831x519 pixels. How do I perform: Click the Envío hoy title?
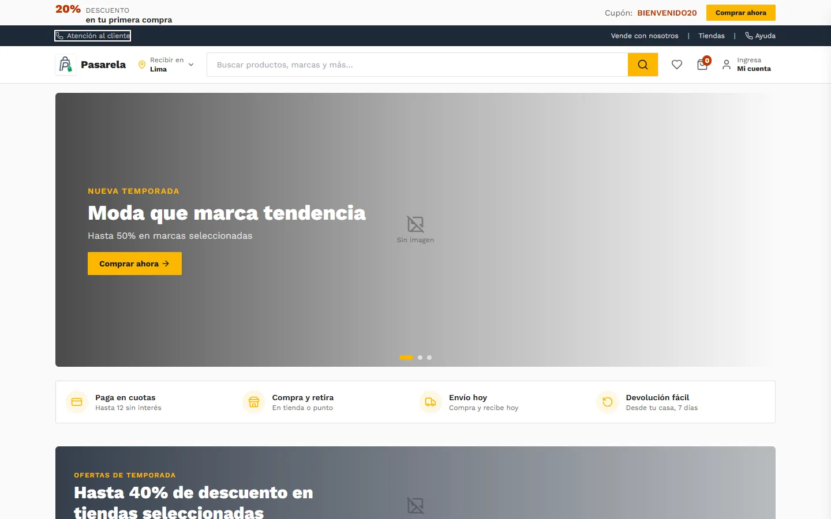(x=468, y=397)
